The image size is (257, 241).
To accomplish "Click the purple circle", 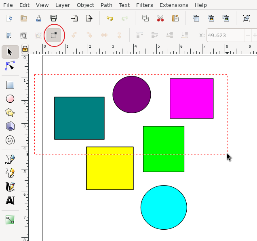I will point(132,95).
